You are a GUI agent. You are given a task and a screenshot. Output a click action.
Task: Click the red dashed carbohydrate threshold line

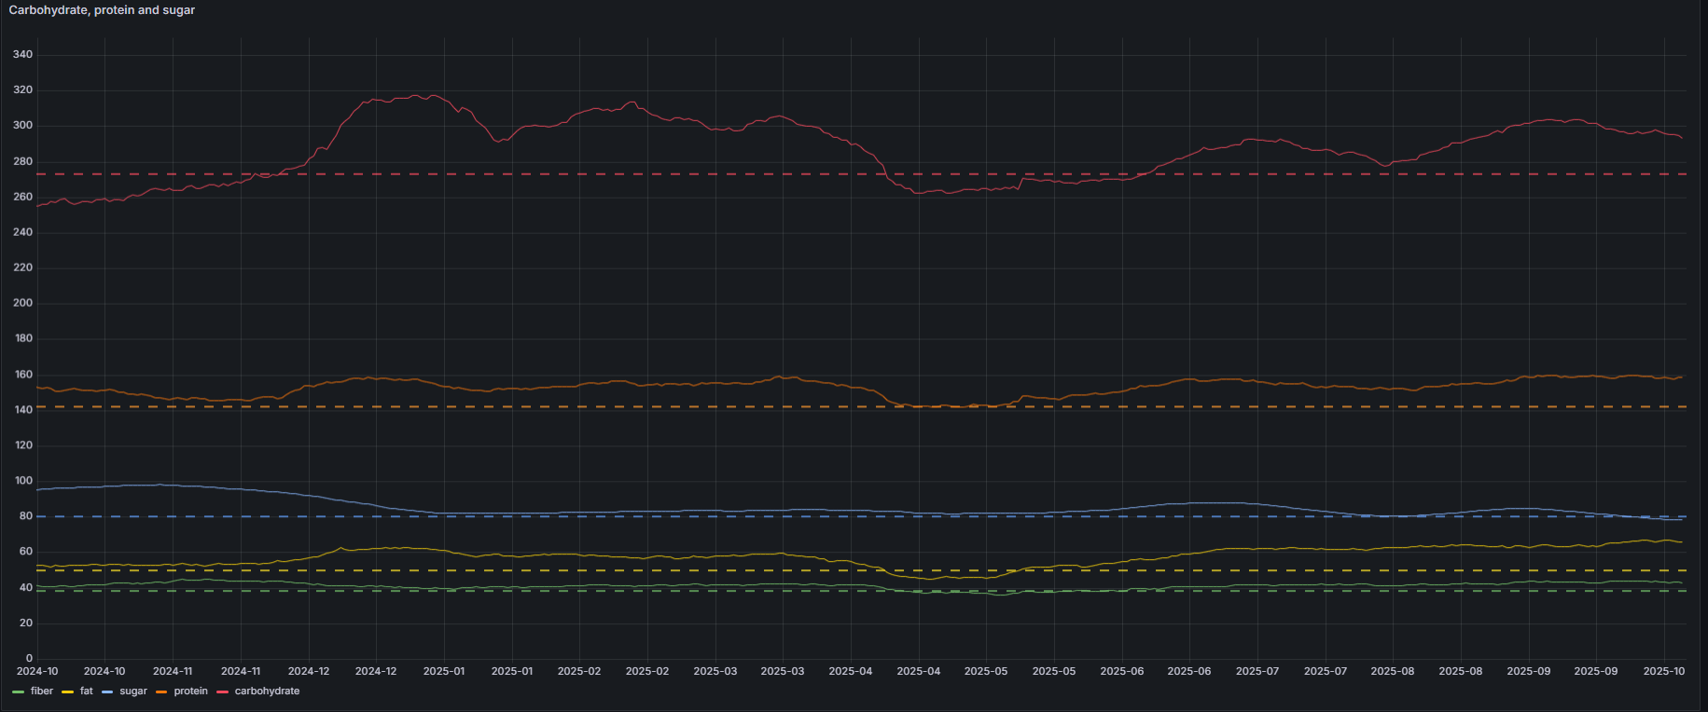pos(560,174)
